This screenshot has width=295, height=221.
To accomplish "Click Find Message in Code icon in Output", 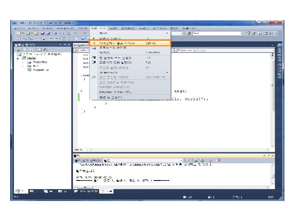I will click(x=188, y=160).
